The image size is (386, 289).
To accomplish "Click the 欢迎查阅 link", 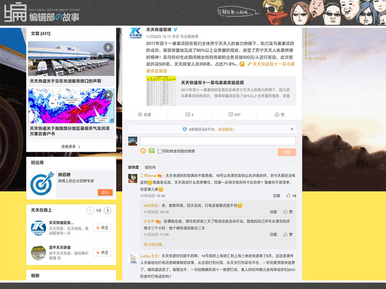I will pos(226,129).
